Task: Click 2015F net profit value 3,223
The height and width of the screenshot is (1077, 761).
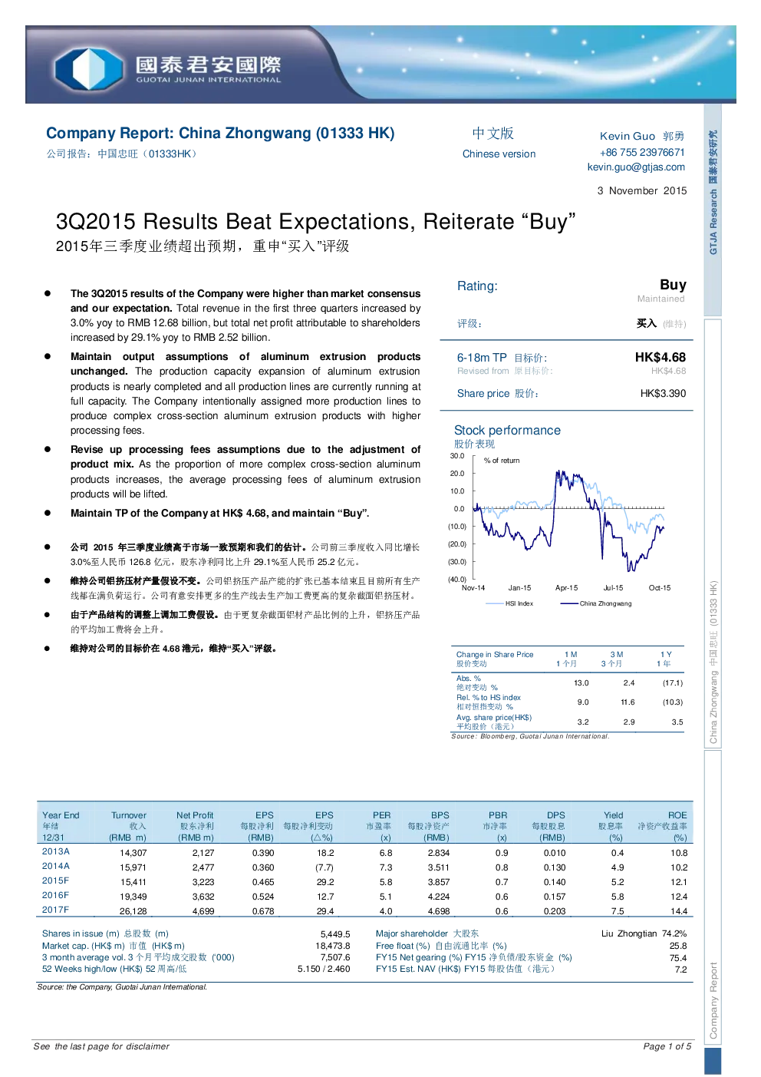Action: tap(203, 882)
